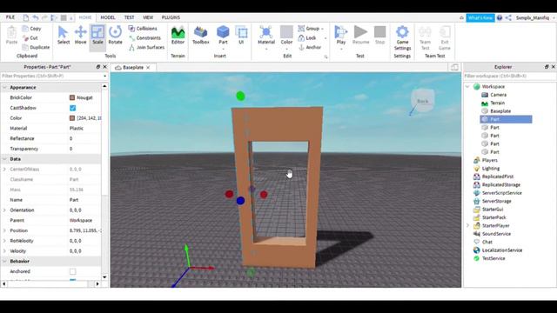Click the Undo arrow in quick access bar
Screen dimensions: 557x313
[35, 17]
